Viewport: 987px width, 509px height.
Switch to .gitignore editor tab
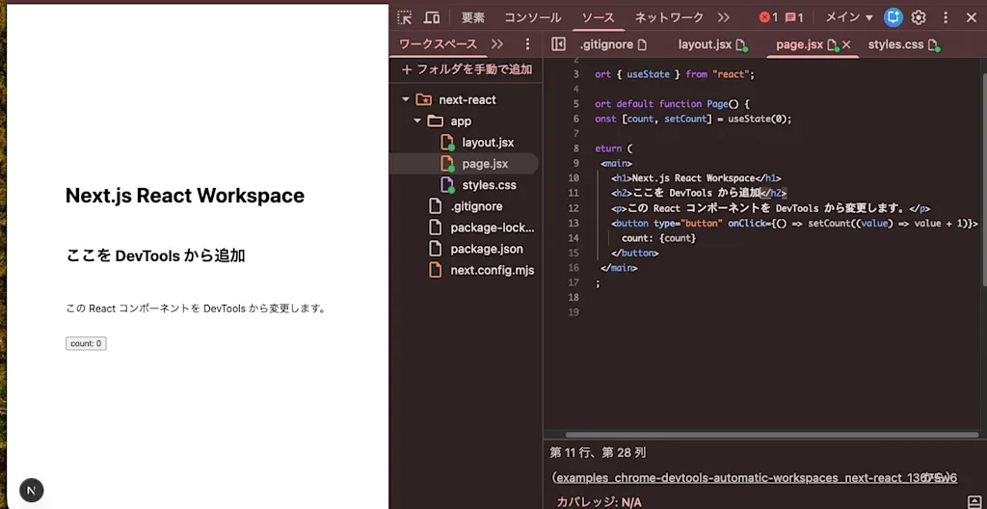pos(613,44)
